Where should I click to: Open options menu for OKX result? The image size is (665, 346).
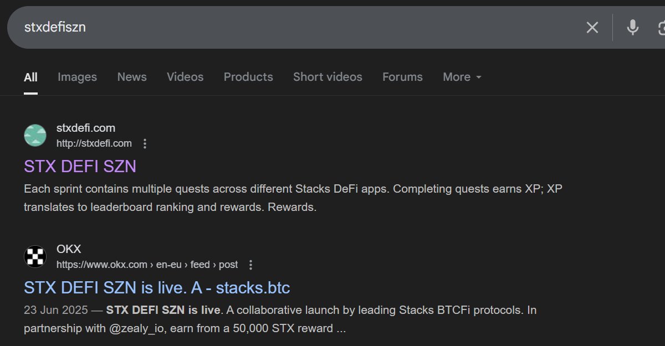250,265
